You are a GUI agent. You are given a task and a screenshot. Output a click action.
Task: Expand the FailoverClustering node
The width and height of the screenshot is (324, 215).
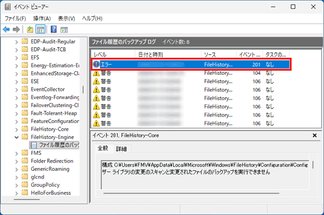click(x=16, y=106)
